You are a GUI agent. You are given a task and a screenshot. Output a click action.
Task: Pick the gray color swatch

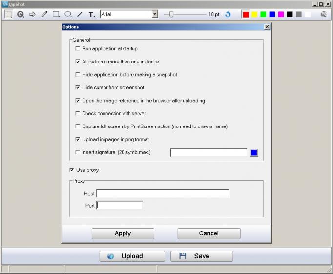[299, 14]
